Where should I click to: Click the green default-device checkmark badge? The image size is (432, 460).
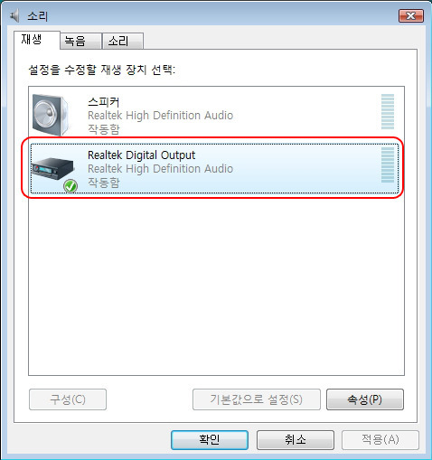70,186
